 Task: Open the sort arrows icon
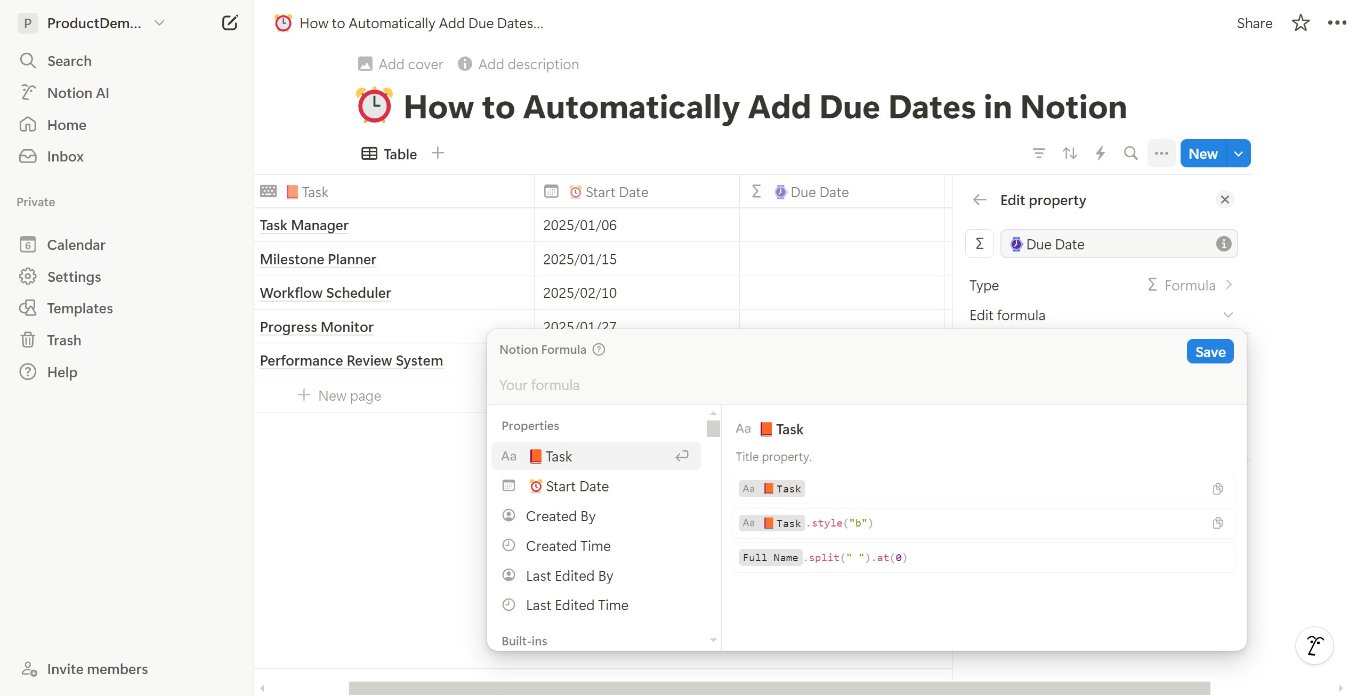pos(1069,153)
